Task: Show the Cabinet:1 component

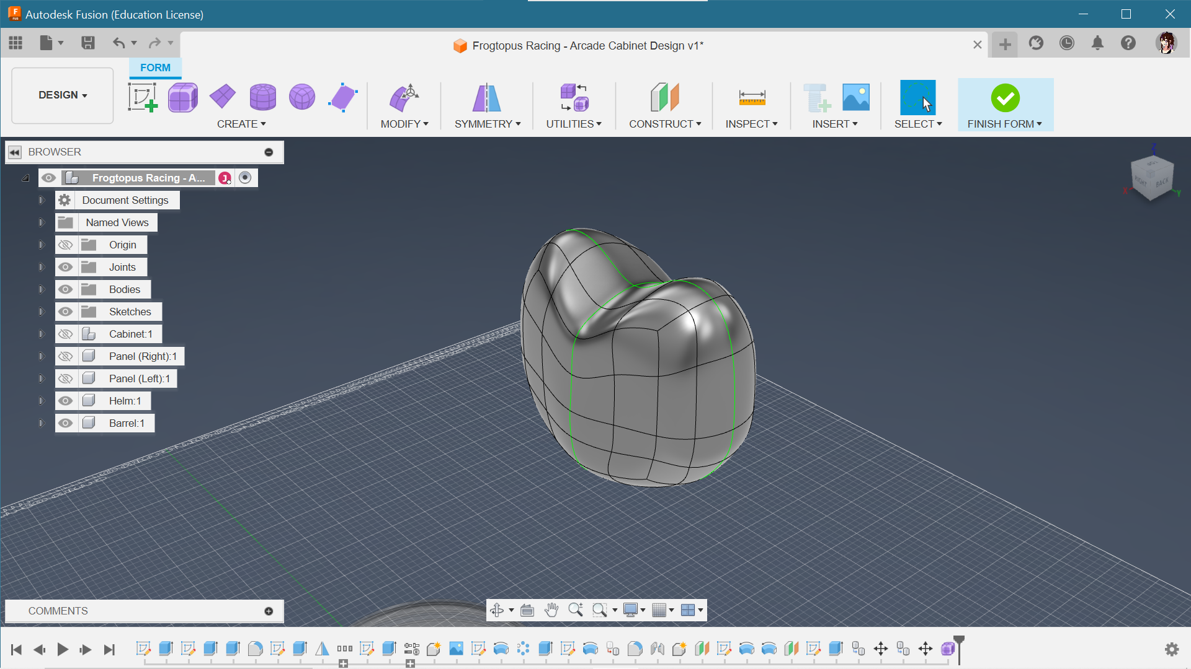Action: pos(65,334)
